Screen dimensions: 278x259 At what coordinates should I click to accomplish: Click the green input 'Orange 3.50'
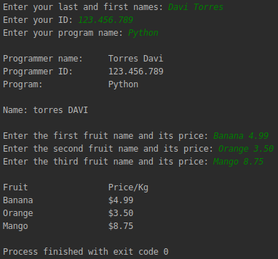(246, 149)
